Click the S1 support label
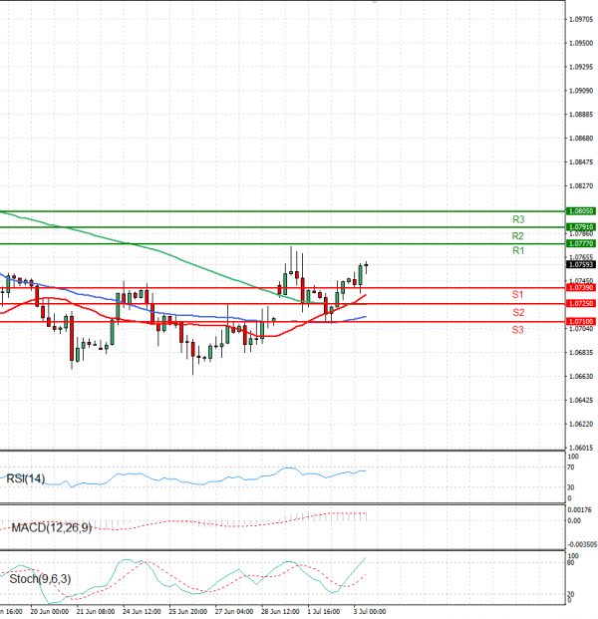This screenshot has height=619, width=598. (517, 294)
